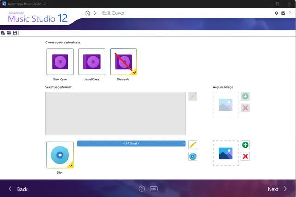This screenshot has height=197, width=296.
Task: Add image with the green plus (lower)
Action: click(245, 145)
